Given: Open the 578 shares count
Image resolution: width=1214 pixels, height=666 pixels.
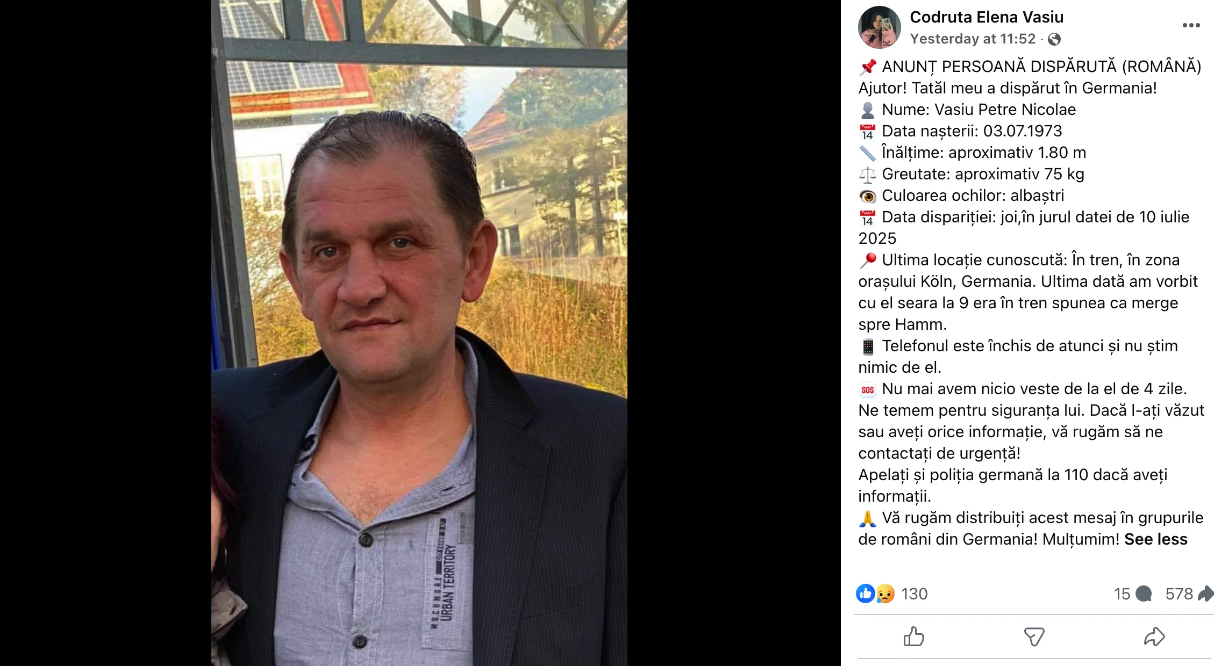Looking at the screenshot, I should click(x=1179, y=594).
